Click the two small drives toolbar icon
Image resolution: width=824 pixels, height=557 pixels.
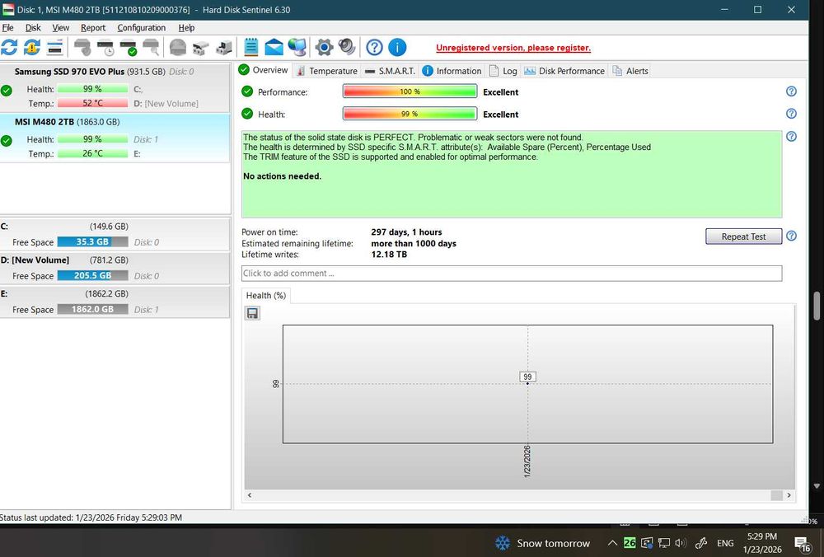(x=201, y=48)
